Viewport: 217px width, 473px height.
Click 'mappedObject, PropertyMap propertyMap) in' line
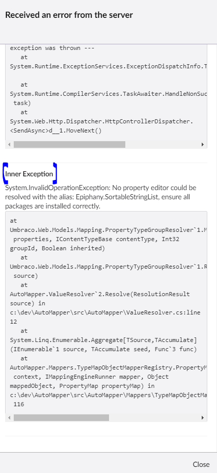83,386
